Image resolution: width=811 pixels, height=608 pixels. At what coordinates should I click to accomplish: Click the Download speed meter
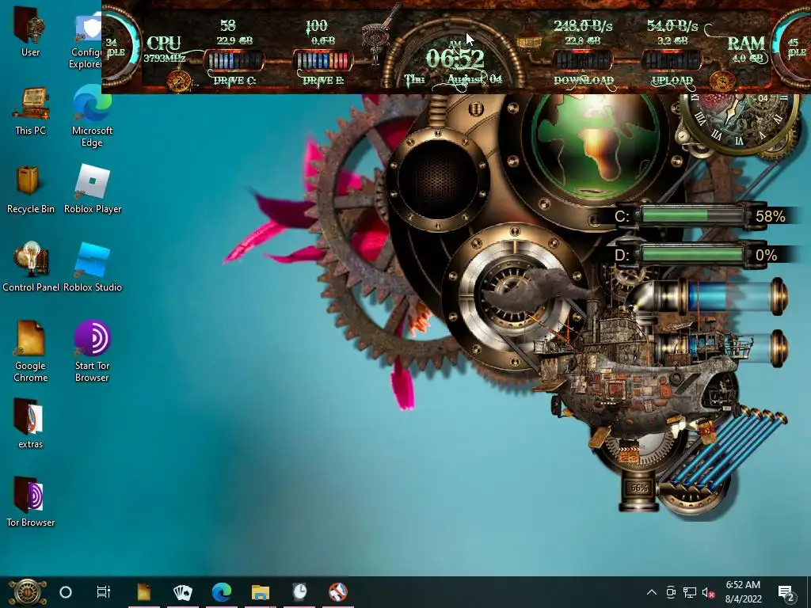pyautogui.click(x=583, y=61)
